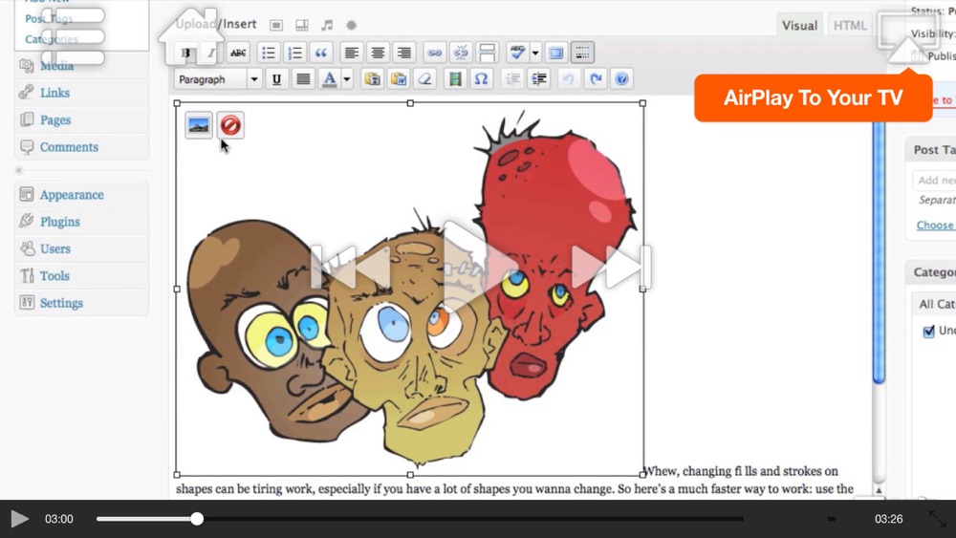This screenshot has height=538, width=956.
Task: Toggle the Kitchen Sink toolbar button
Action: point(582,53)
